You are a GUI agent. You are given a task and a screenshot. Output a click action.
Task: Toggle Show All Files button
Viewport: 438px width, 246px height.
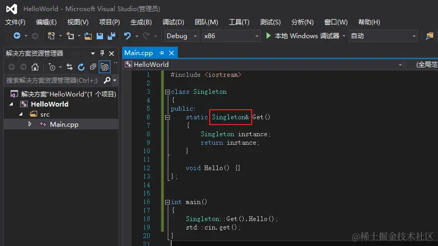click(x=105, y=67)
